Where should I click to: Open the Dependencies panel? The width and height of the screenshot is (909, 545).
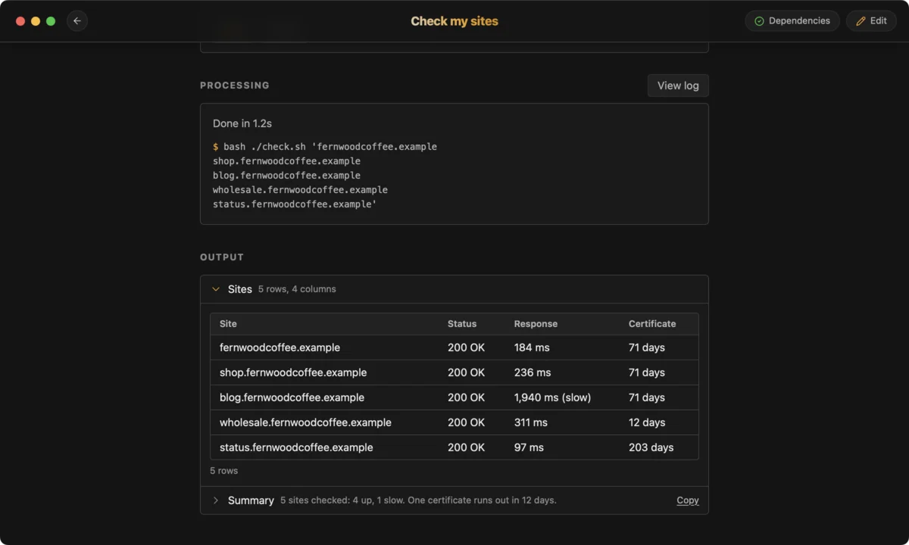pyautogui.click(x=792, y=21)
